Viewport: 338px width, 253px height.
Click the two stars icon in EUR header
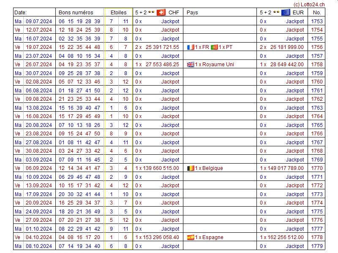(276, 12)
